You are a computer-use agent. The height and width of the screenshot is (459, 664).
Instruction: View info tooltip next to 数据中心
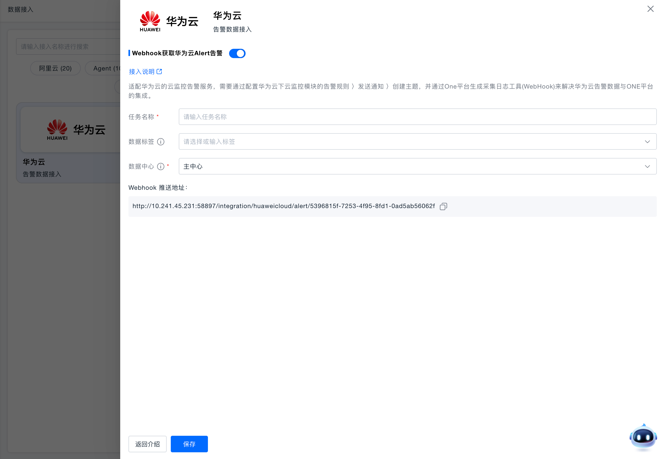[x=160, y=167]
